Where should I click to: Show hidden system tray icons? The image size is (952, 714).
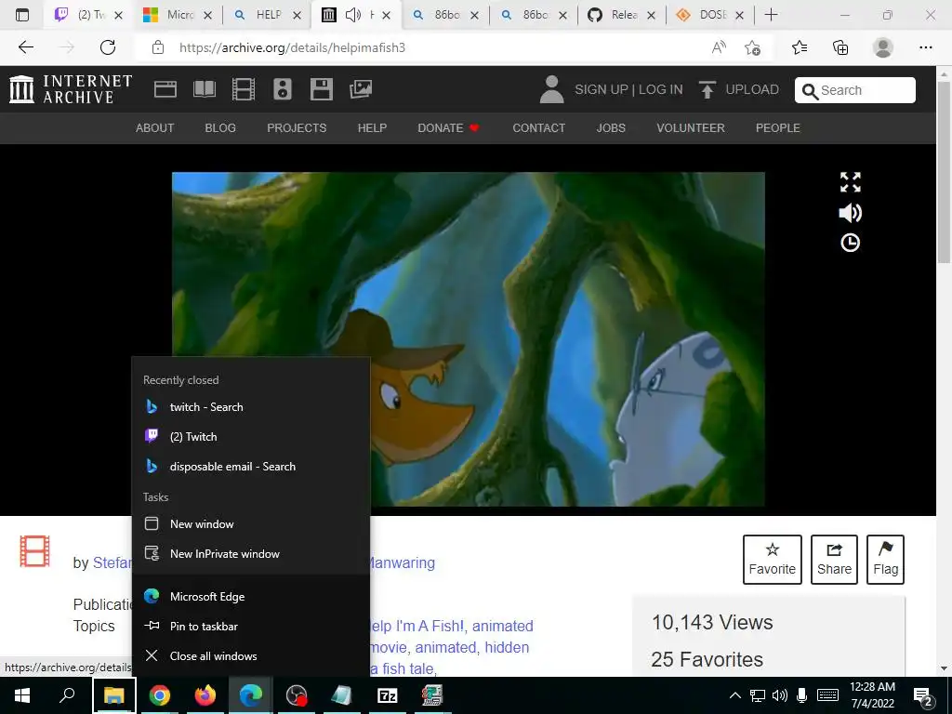click(734, 695)
